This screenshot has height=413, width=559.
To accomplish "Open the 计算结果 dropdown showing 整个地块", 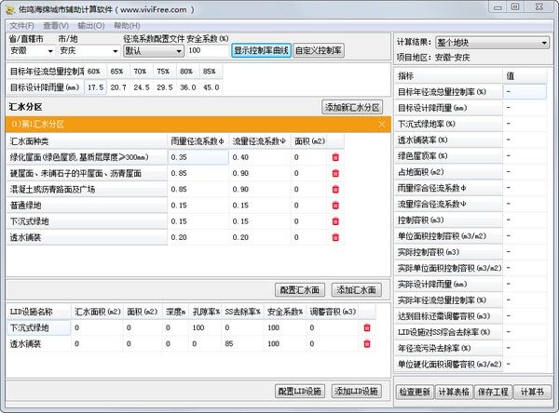I will click(x=492, y=43).
